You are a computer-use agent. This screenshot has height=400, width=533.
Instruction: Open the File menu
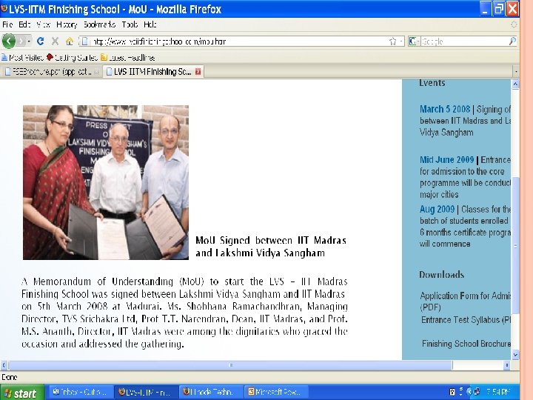(7, 24)
